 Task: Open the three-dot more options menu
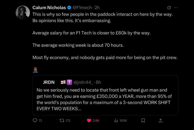coord(176,8)
